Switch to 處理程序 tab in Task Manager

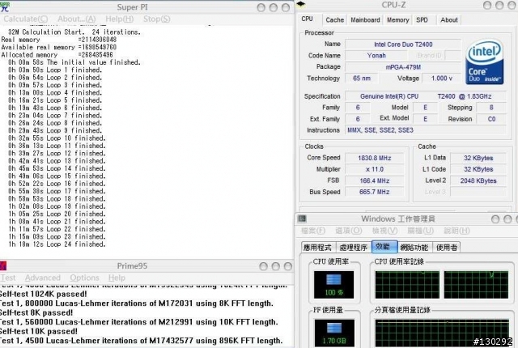click(353, 248)
